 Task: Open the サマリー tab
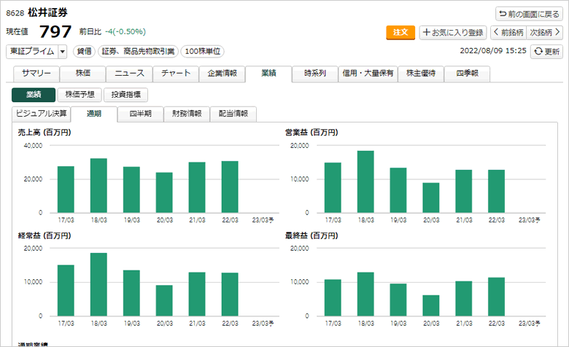point(36,74)
